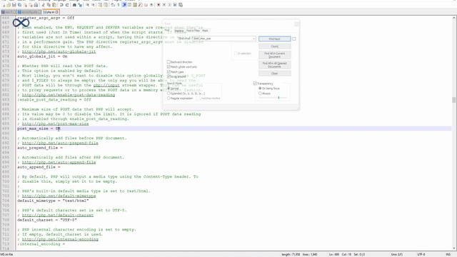Open the php.net/post-max-size link
Image resolution: width=457 pixels, height=257 pixels.
tap(56, 124)
